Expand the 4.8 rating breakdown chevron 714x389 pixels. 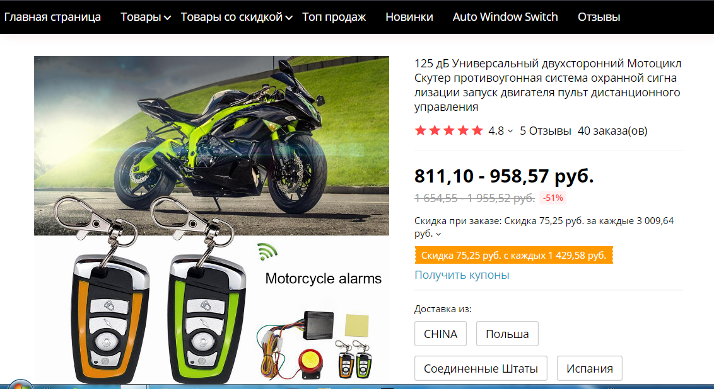(510, 132)
